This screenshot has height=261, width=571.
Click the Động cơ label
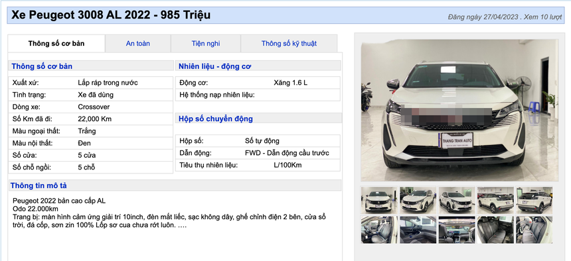coord(193,83)
